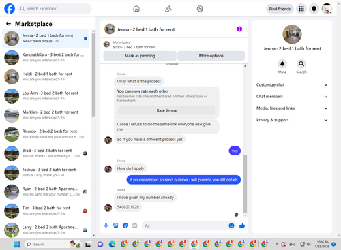
Task: Open Lou Ann 3 bed 2 bath conversation
Action: [46, 96]
